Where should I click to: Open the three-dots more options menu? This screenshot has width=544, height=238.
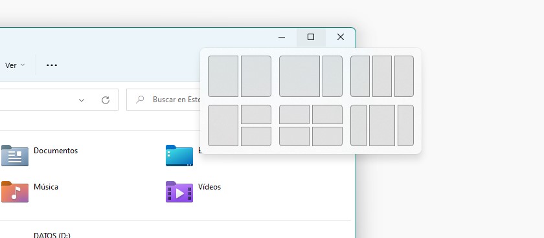pyautogui.click(x=52, y=65)
